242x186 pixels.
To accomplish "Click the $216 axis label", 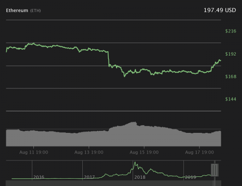I will pyautogui.click(x=231, y=31).
